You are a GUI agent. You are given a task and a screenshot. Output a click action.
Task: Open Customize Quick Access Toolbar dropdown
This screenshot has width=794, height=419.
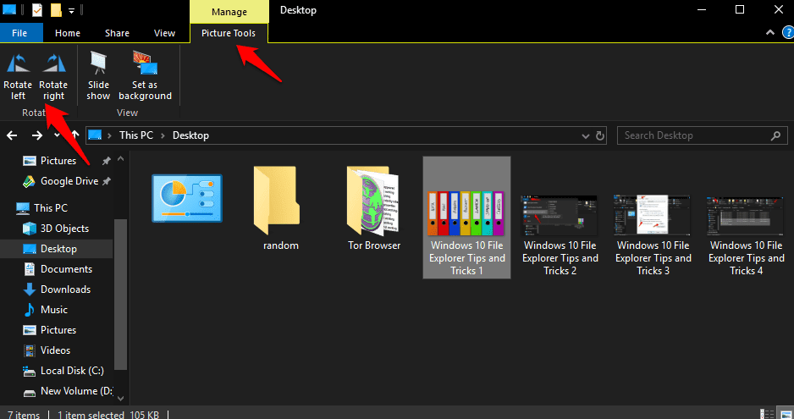click(x=71, y=10)
